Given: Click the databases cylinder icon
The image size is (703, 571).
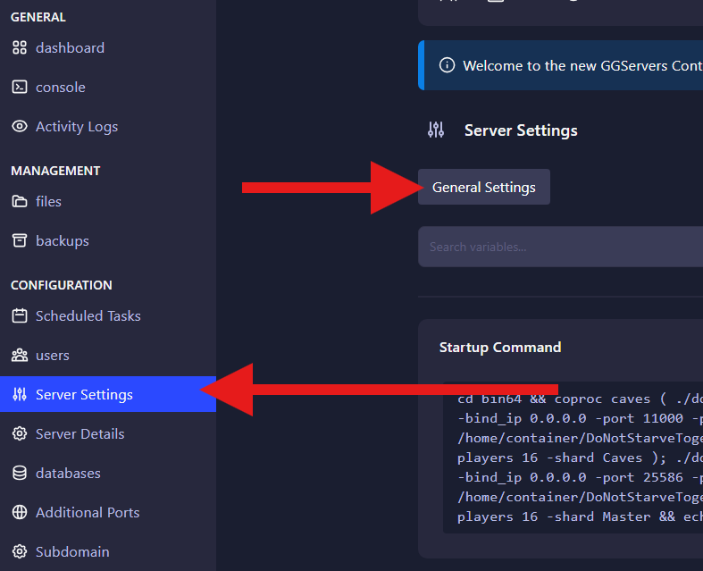Looking at the screenshot, I should [19, 474].
